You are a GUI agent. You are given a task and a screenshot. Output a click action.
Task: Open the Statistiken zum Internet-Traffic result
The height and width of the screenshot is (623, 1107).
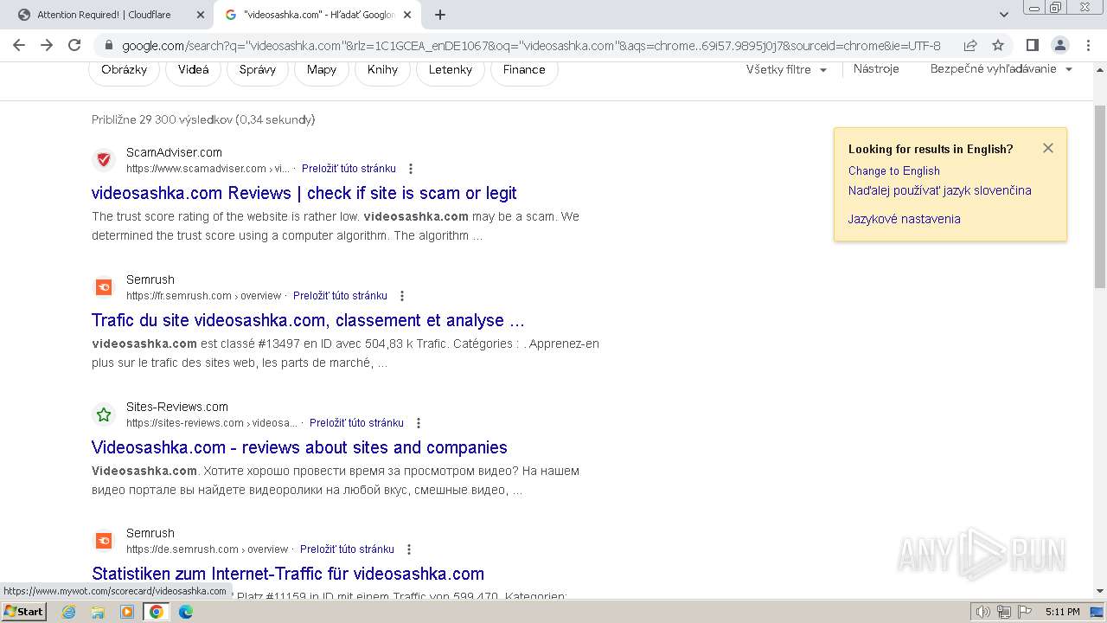coord(288,574)
